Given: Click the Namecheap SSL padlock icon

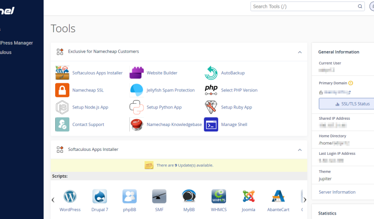Looking at the screenshot, I should tap(62, 90).
